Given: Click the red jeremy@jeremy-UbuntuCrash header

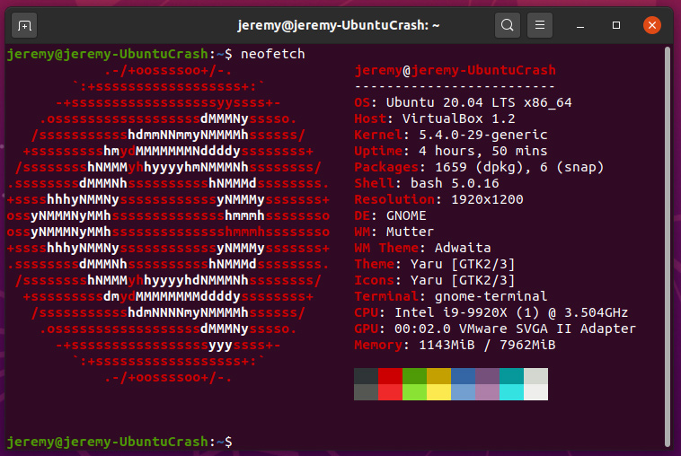Looking at the screenshot, I should pos(455,70).
